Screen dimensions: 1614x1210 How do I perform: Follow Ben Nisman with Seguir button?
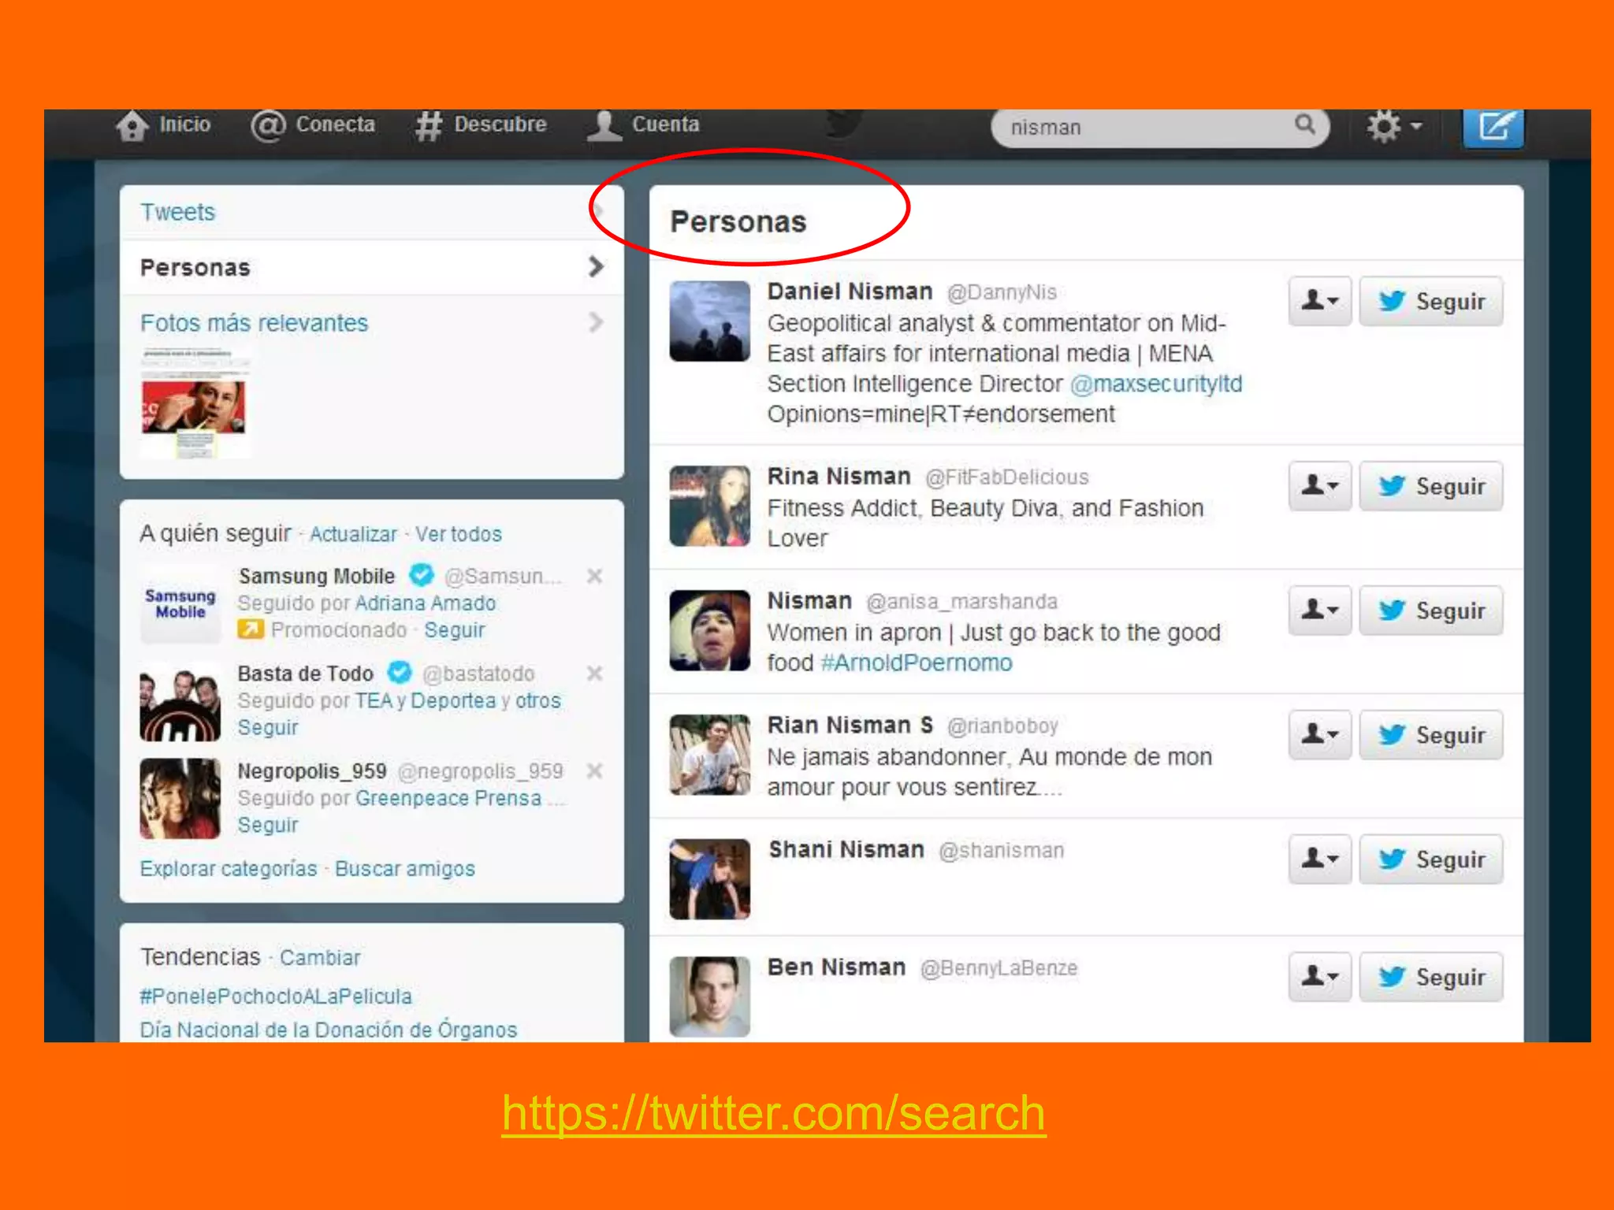coord(1431,977)
